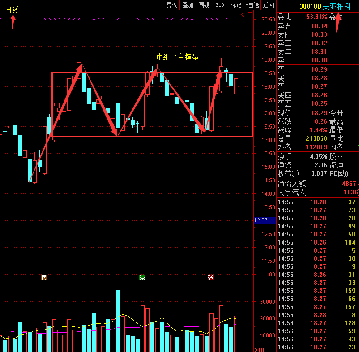This screenshot has height=352, width=359.
Task: Click the 标记 mark button
Action: [x=236, y=5]
